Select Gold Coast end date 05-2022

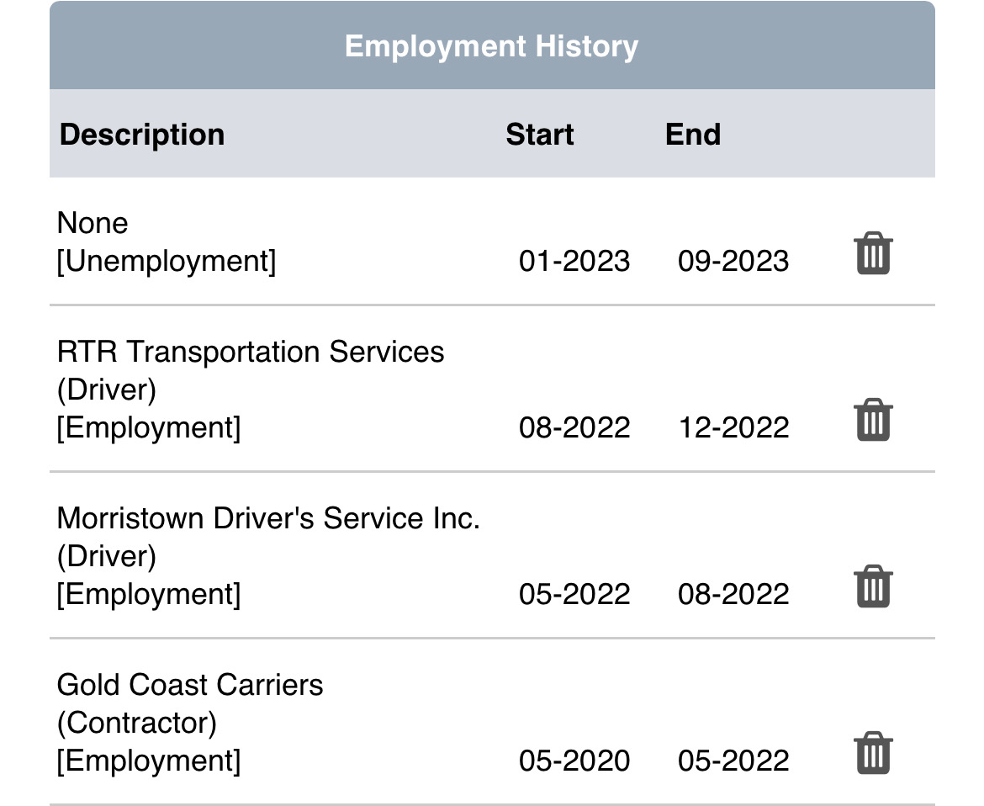coord(733,761)
